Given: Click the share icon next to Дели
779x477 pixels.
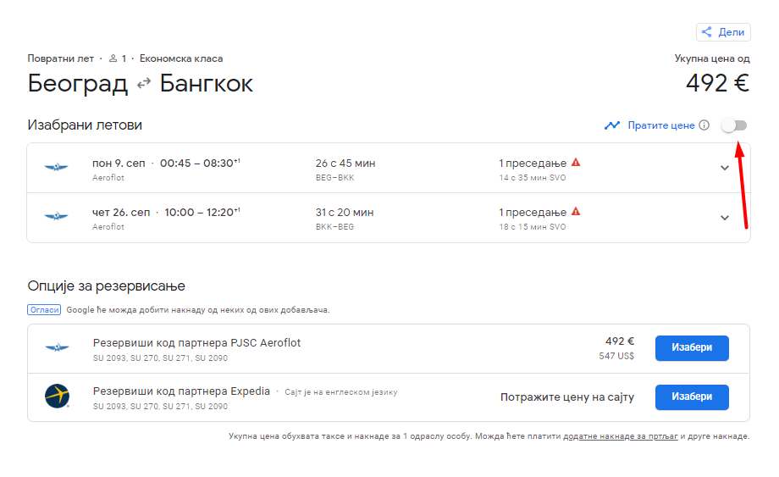Looking at the screenshot, I should point(707,32).
